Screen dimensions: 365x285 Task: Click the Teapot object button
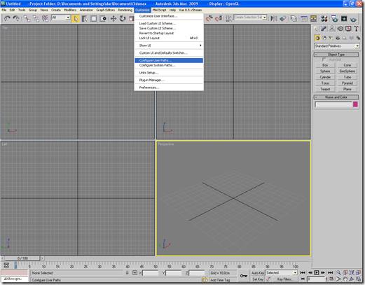[325, 89]
